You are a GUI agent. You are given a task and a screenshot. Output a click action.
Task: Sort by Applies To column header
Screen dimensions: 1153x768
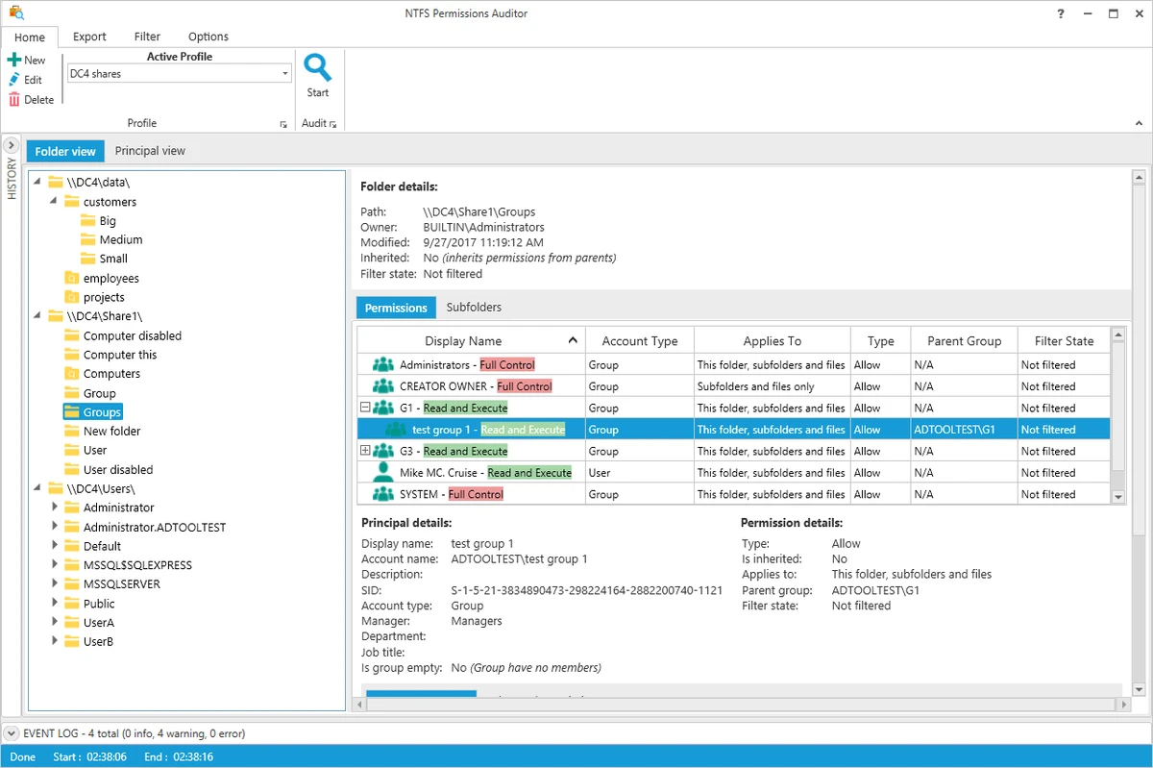click(773, 340)
